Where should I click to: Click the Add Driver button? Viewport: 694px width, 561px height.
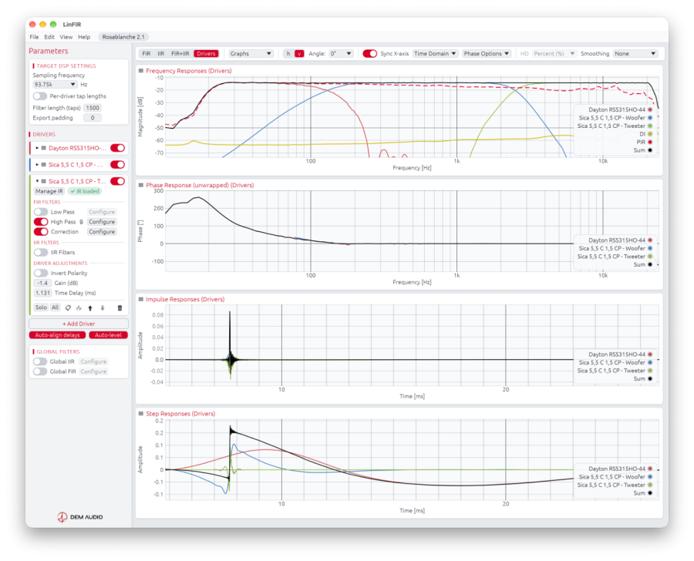pos(79,324)
